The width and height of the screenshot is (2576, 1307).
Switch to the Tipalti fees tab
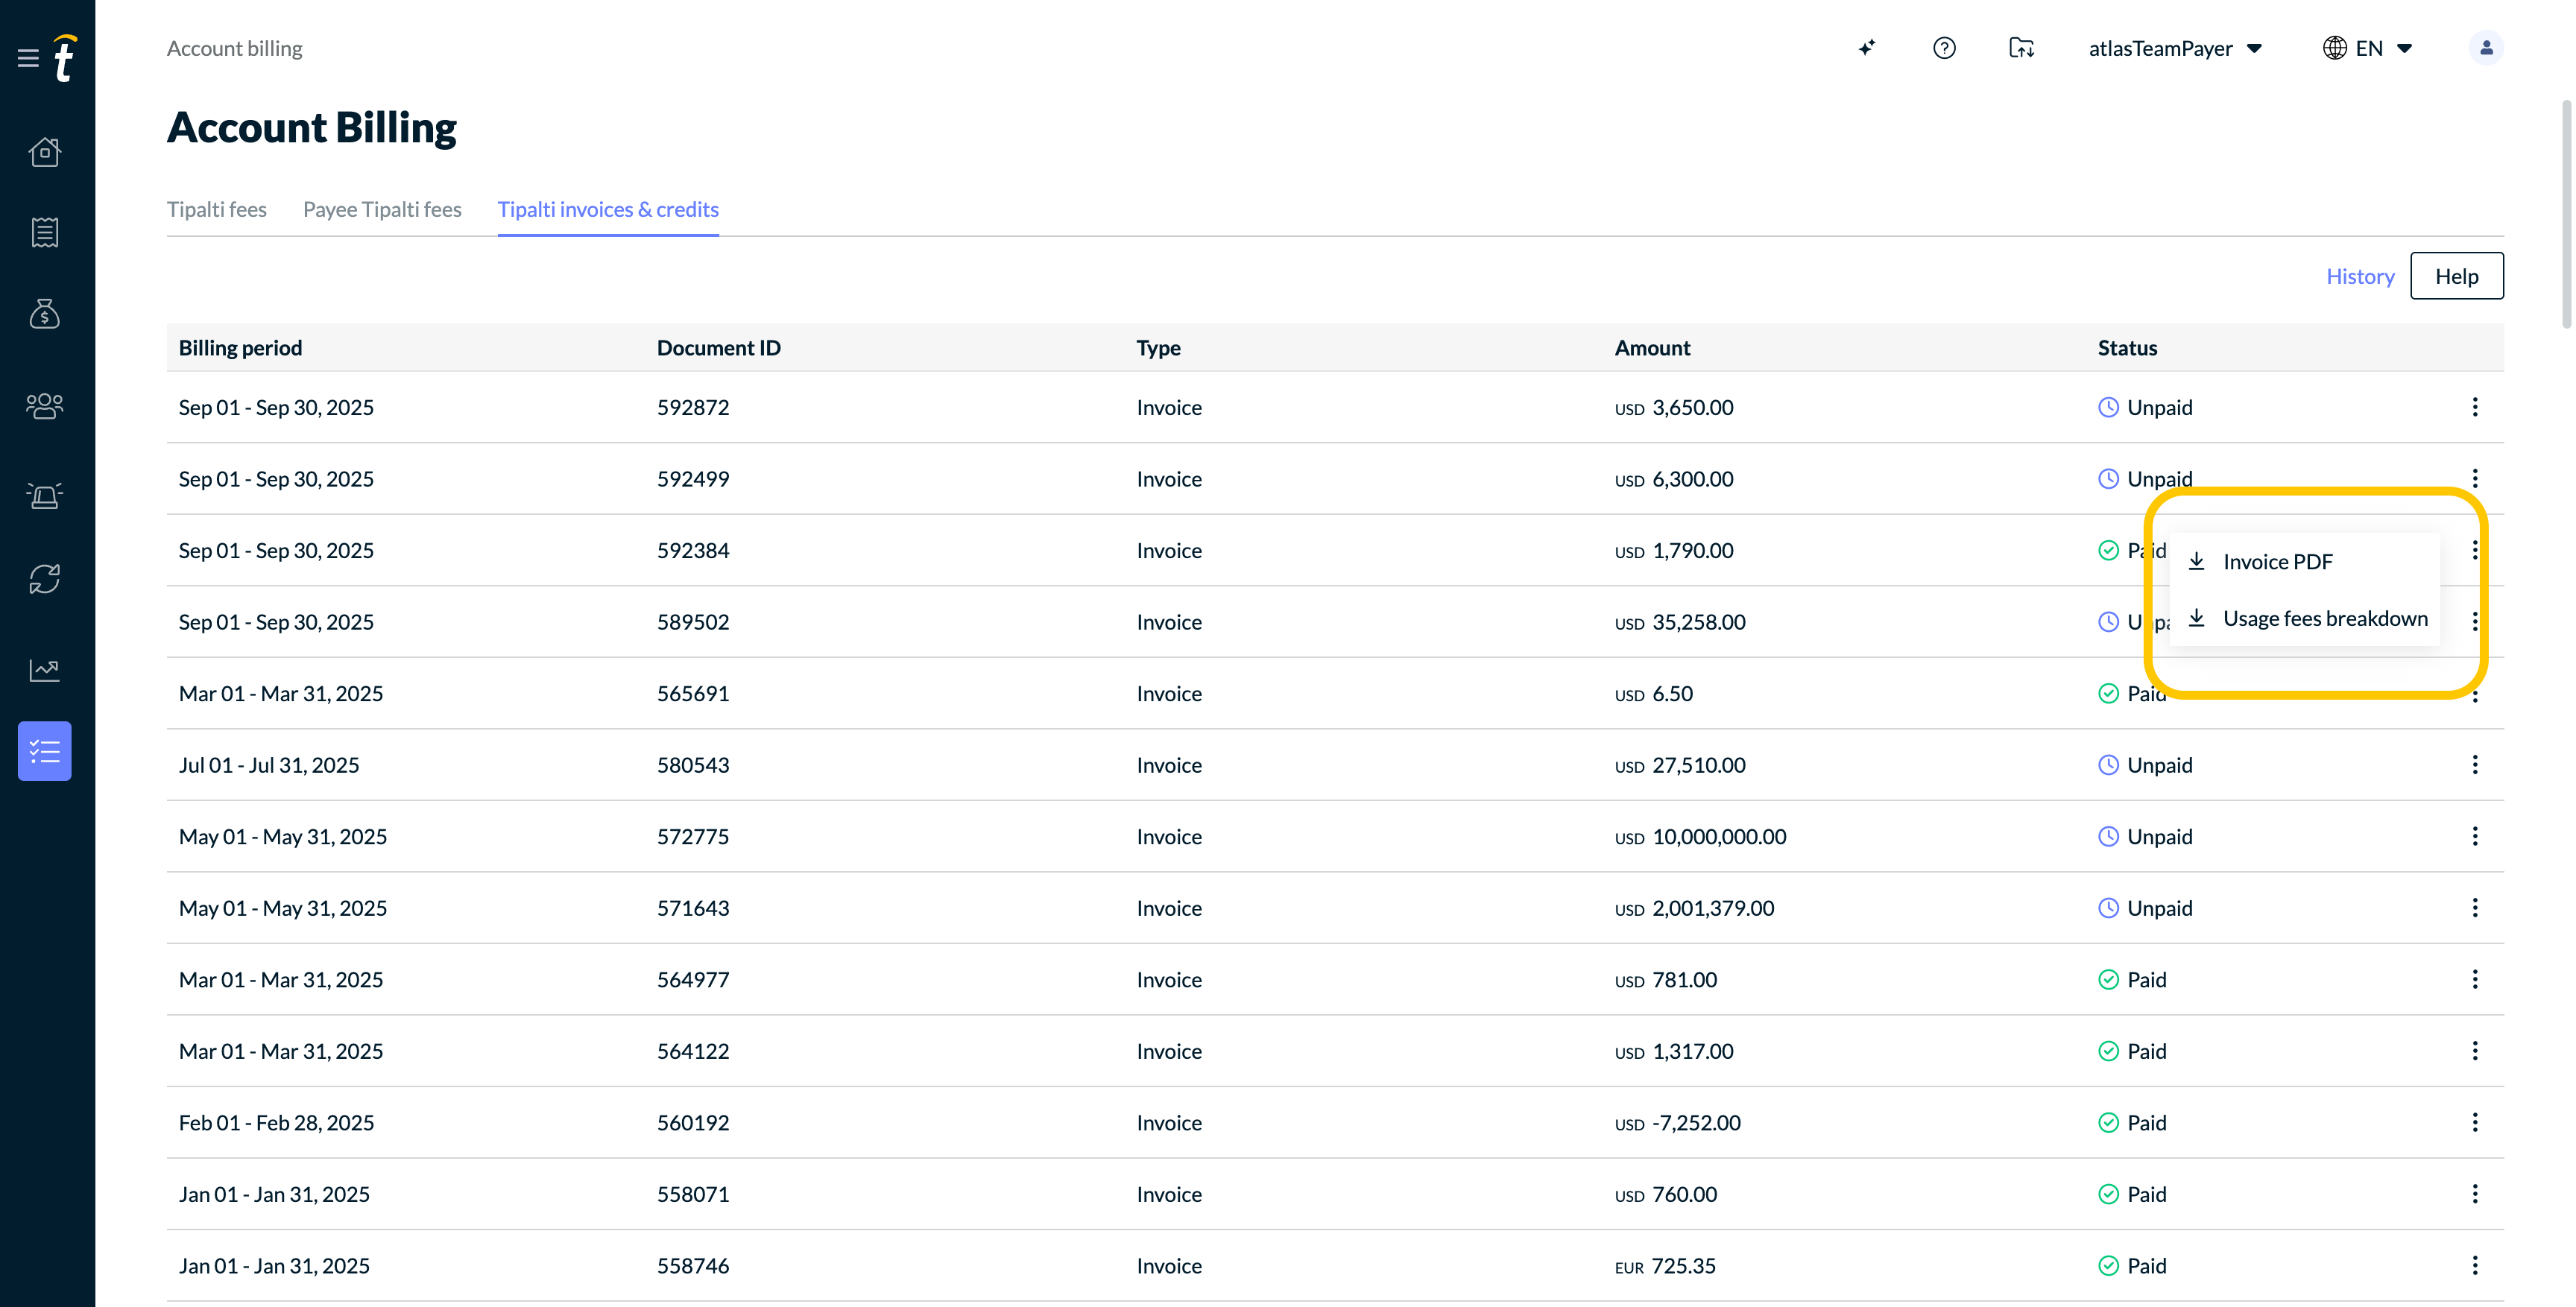coord(217,209)
